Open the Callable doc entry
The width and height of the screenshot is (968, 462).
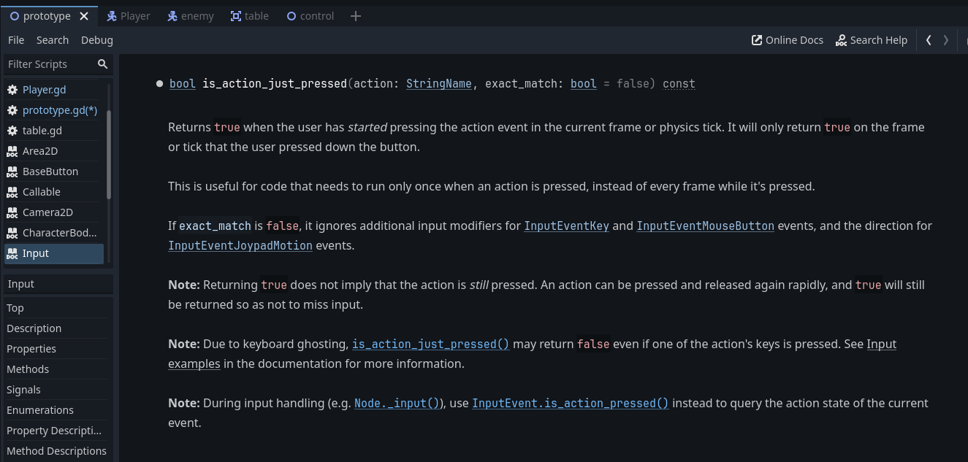pyautogui.click(x=54, y=192)
